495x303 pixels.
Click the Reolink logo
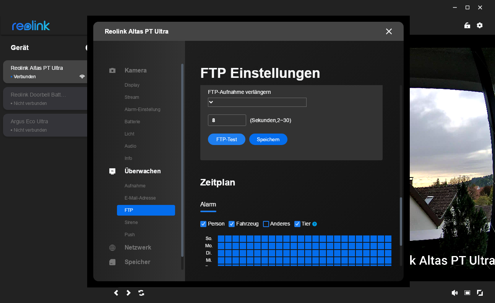[x=31, y=26]
